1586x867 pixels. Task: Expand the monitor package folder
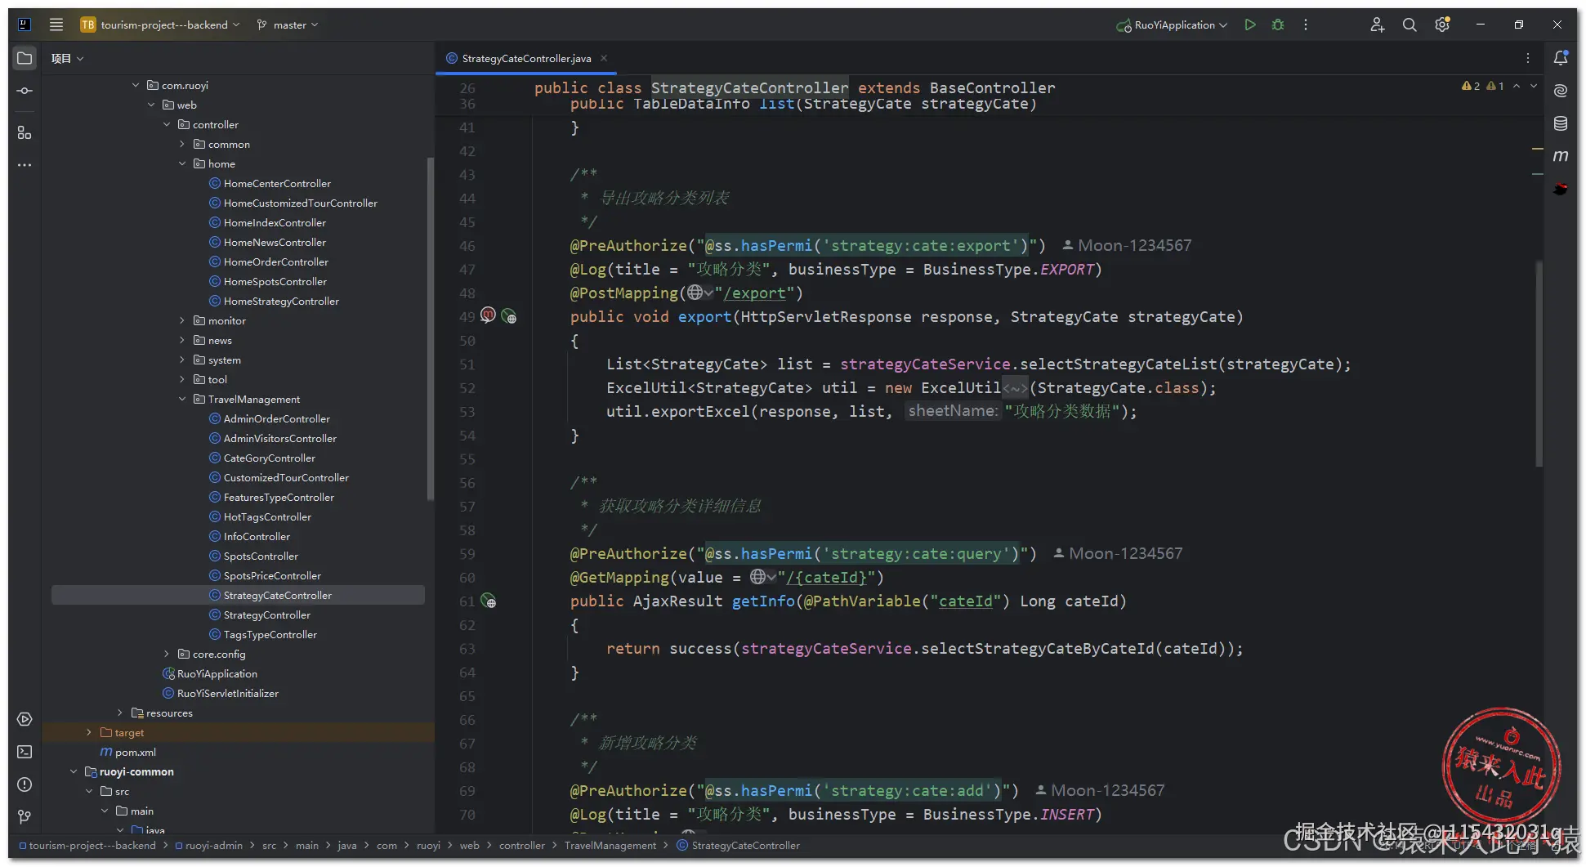click(x=182, y=321)
